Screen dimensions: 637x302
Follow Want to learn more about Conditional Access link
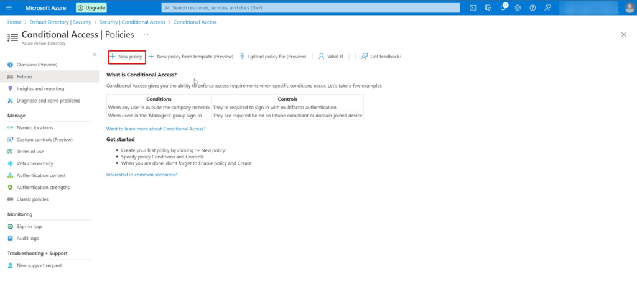[x=156, y=129]
